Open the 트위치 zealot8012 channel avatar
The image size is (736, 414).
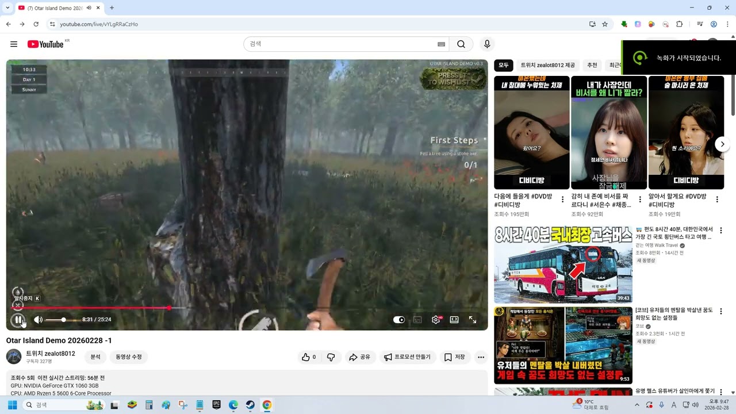click(x=14, y=356)
